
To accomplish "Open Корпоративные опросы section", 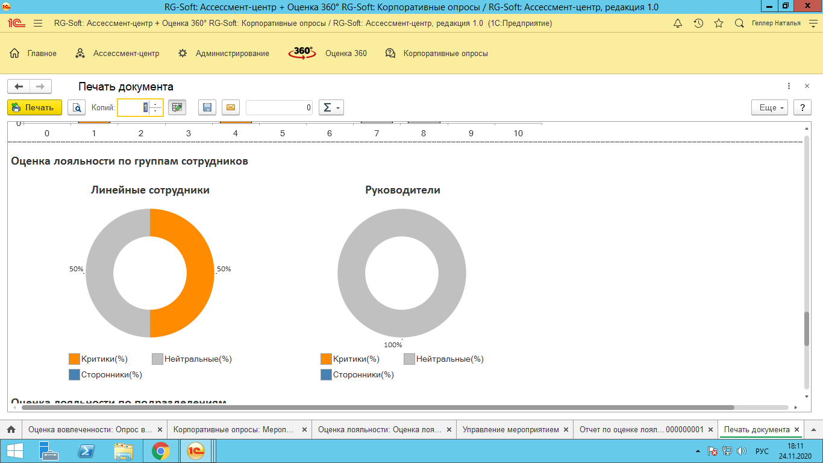I will pyautogui.click(x=436, y=53).
